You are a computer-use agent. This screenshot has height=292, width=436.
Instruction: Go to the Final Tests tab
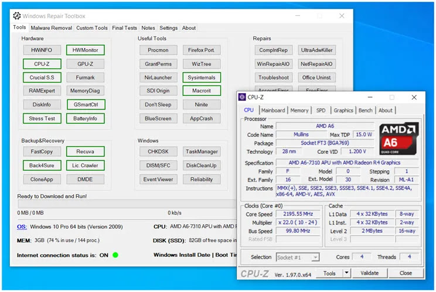coord(124,28)
